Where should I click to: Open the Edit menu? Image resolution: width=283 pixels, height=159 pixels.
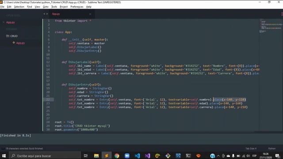point(9,7)
